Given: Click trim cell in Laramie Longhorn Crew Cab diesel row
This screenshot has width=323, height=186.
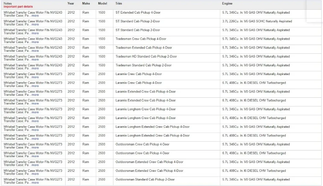Looking at the screenshot, I should coord(145,118).
